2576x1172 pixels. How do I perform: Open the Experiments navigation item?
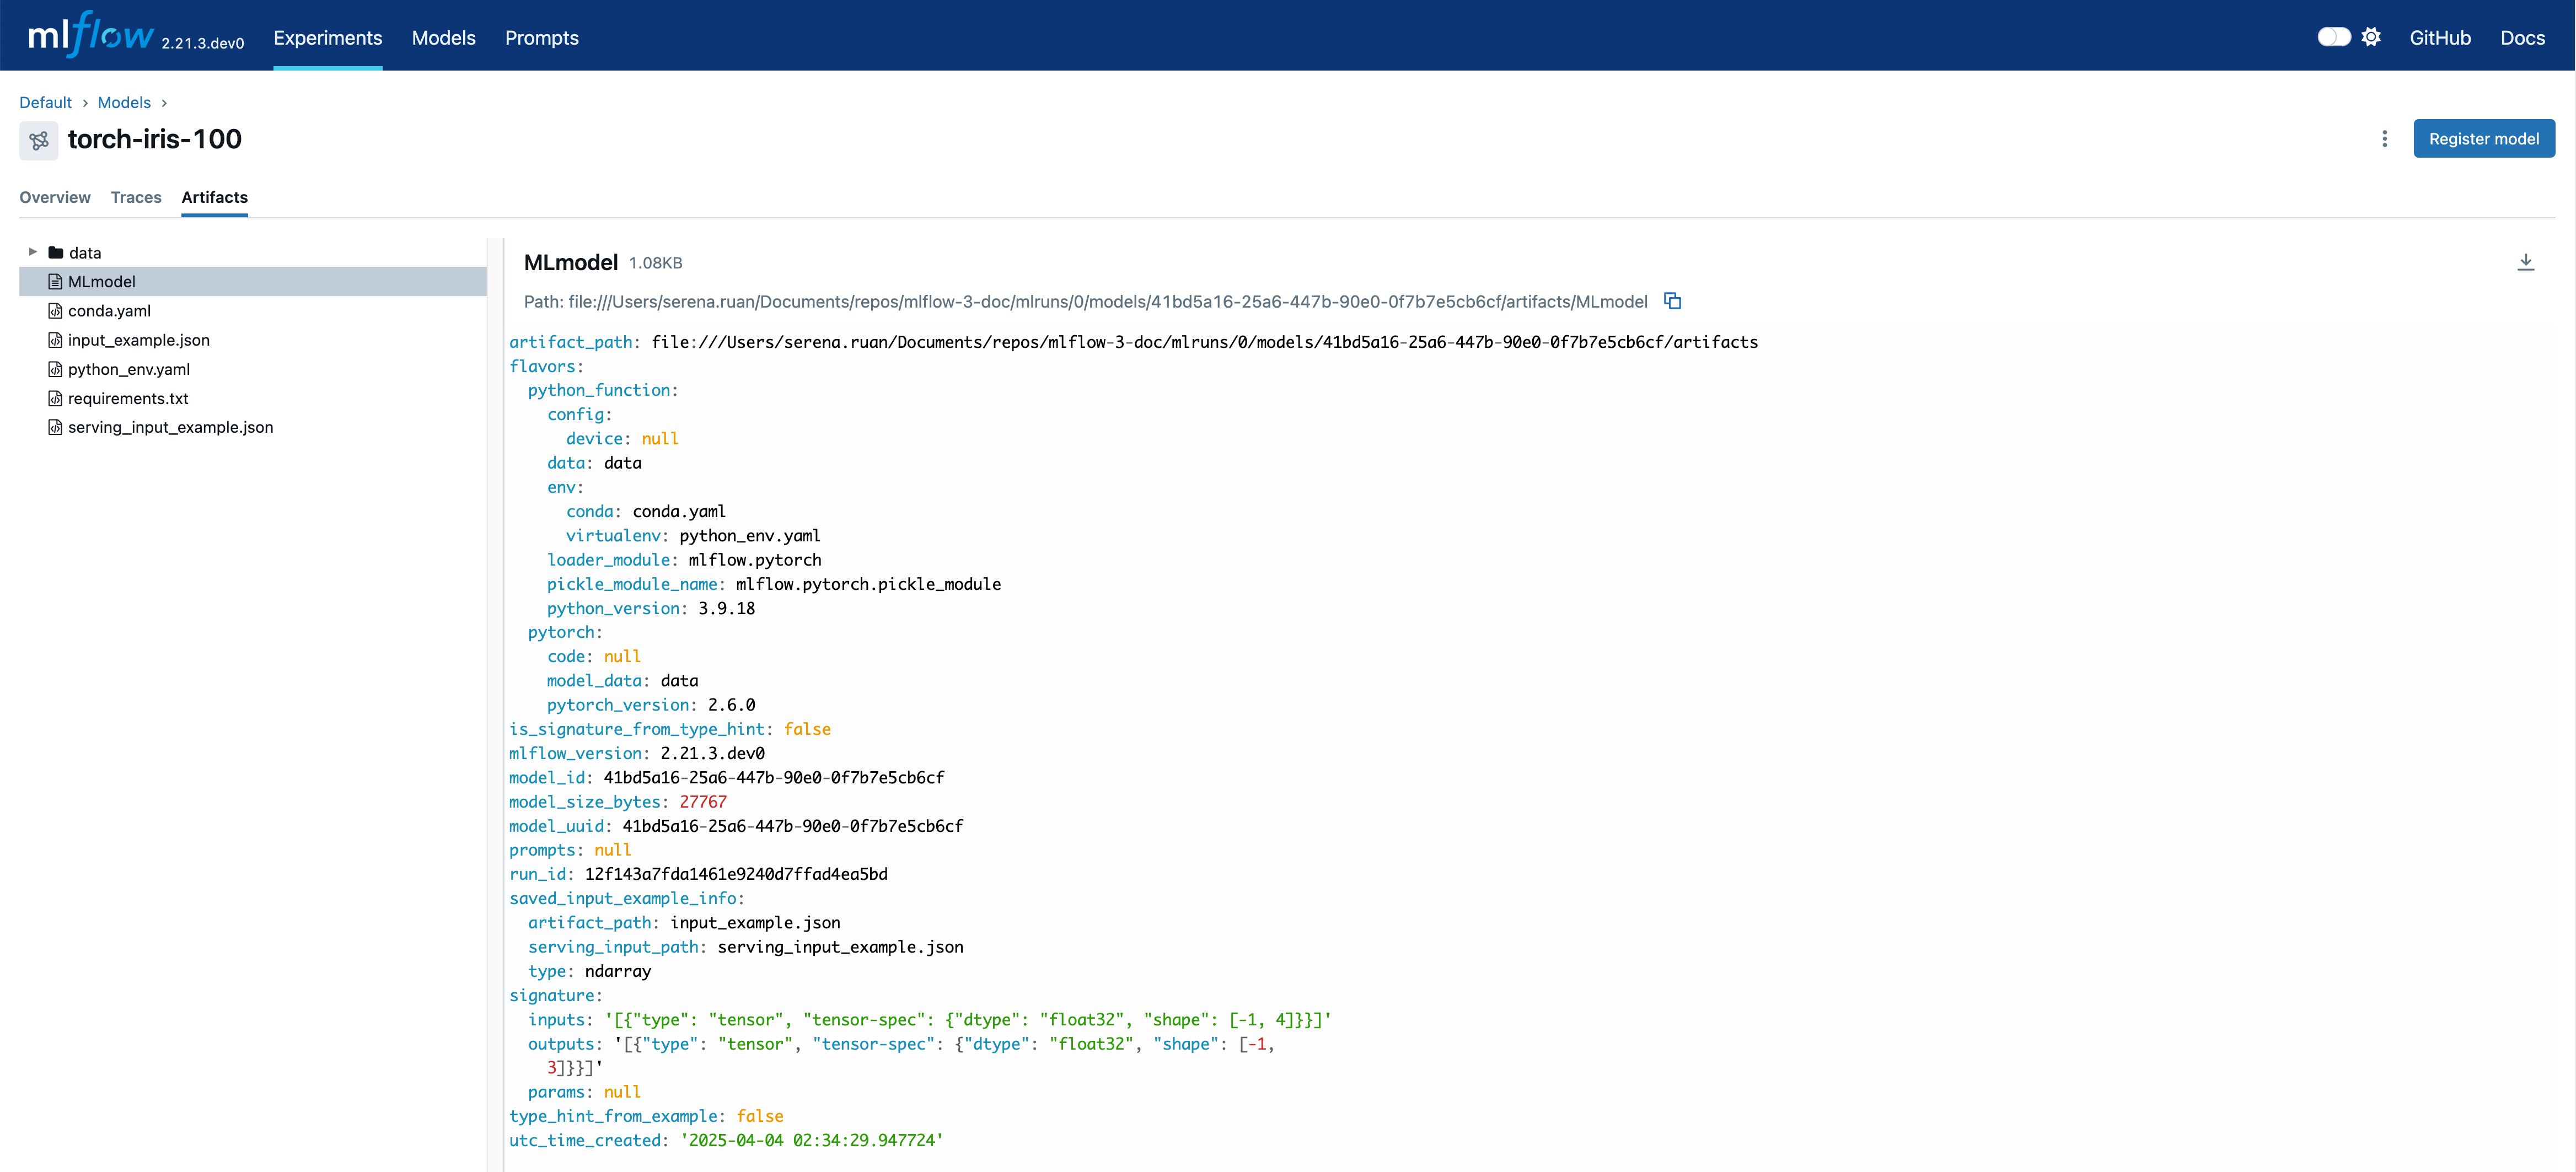(x=327, y=38)
